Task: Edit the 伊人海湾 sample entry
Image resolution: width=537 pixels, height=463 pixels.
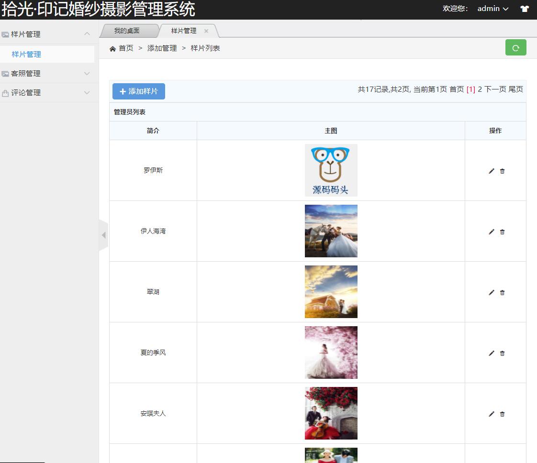Action: click(492, 231)
